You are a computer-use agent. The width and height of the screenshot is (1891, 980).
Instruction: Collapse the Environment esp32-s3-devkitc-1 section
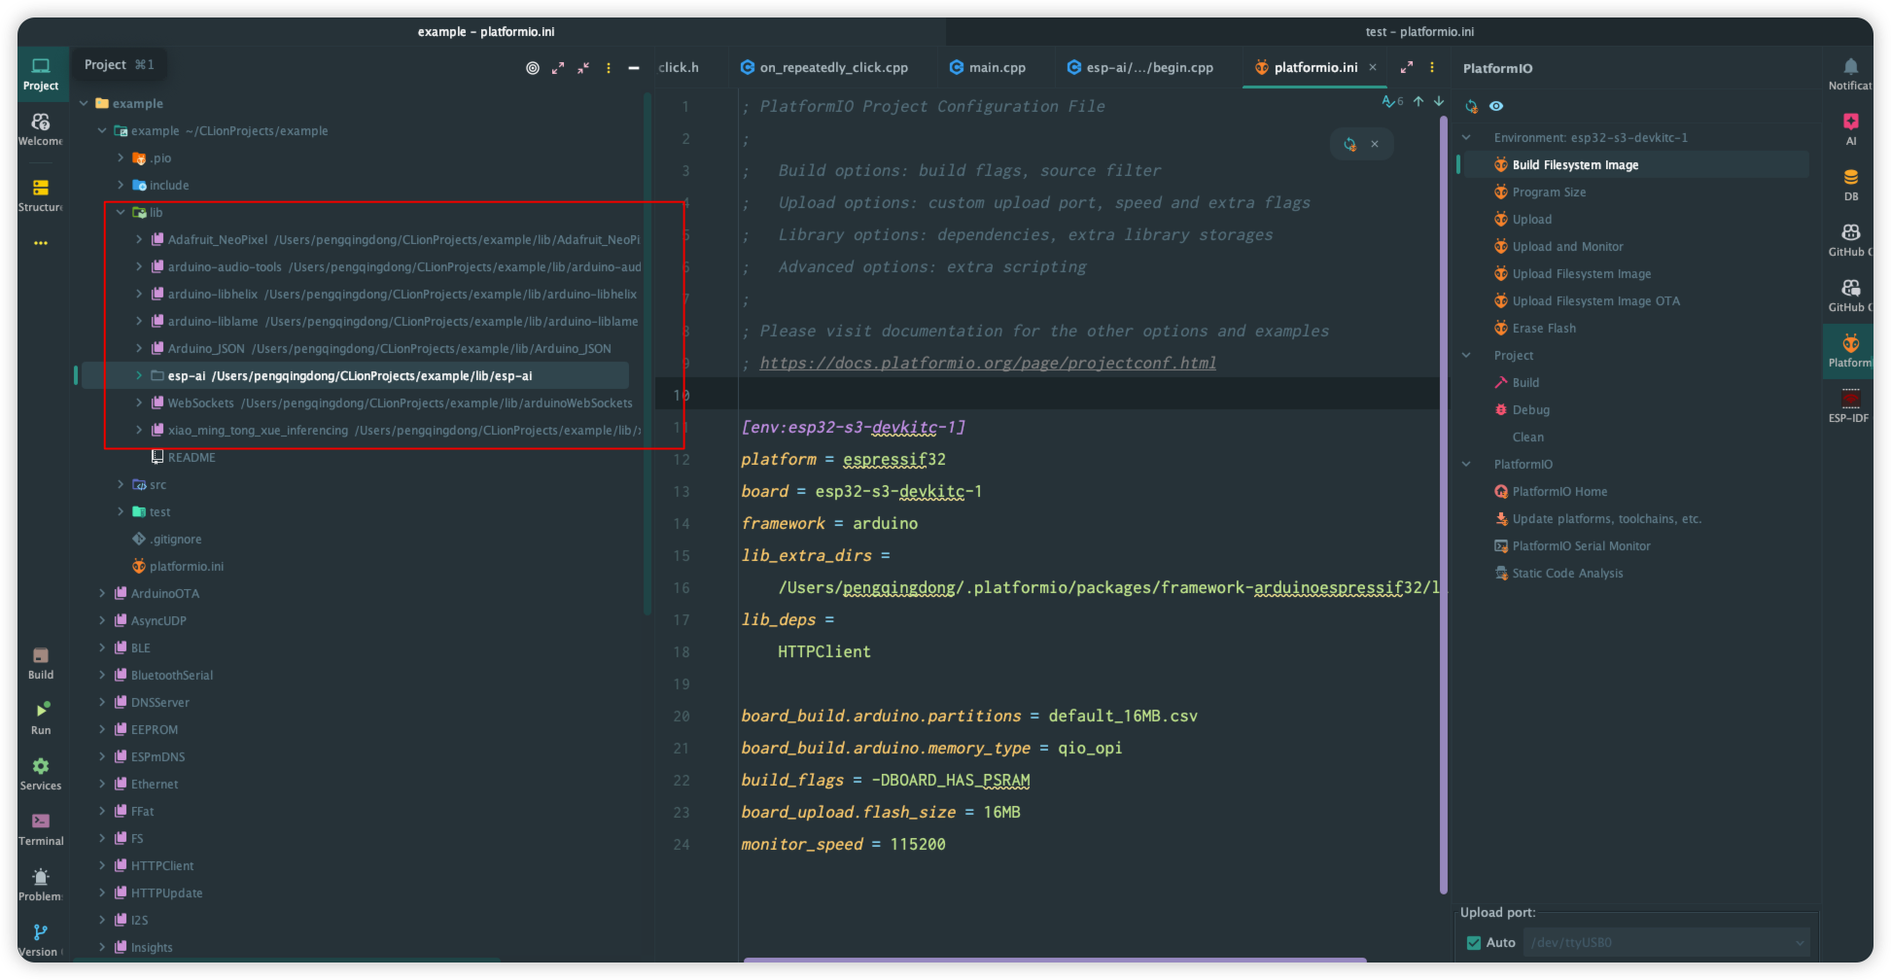click(1466, 138)
